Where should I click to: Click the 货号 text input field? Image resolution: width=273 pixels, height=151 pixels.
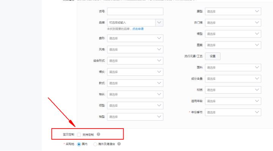point(135,11)
